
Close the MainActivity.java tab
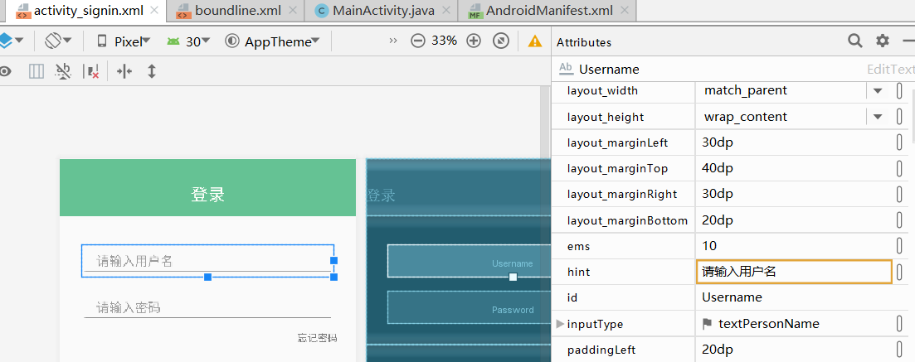pos(446,11)
